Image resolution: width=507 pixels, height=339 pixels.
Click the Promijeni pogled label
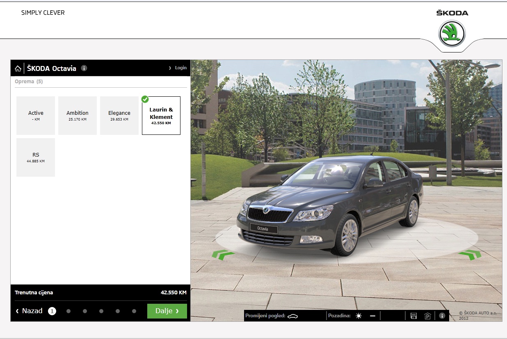265,316
